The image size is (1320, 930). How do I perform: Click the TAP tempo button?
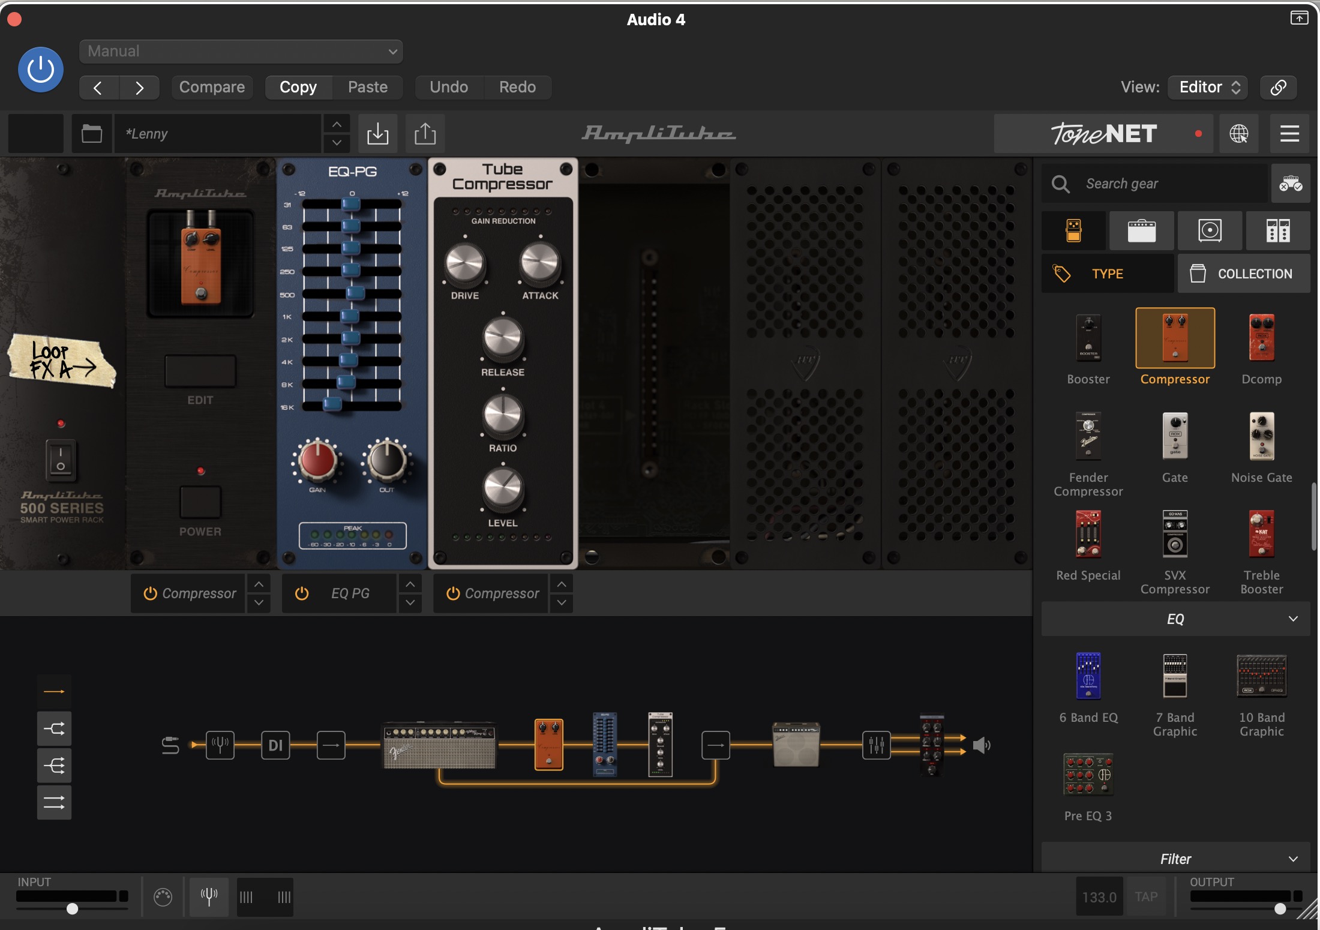(x=1146, y=897)
